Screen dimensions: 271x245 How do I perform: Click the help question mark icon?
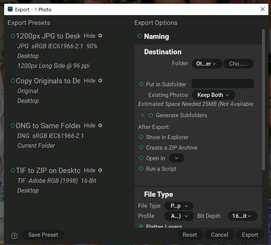14,236
